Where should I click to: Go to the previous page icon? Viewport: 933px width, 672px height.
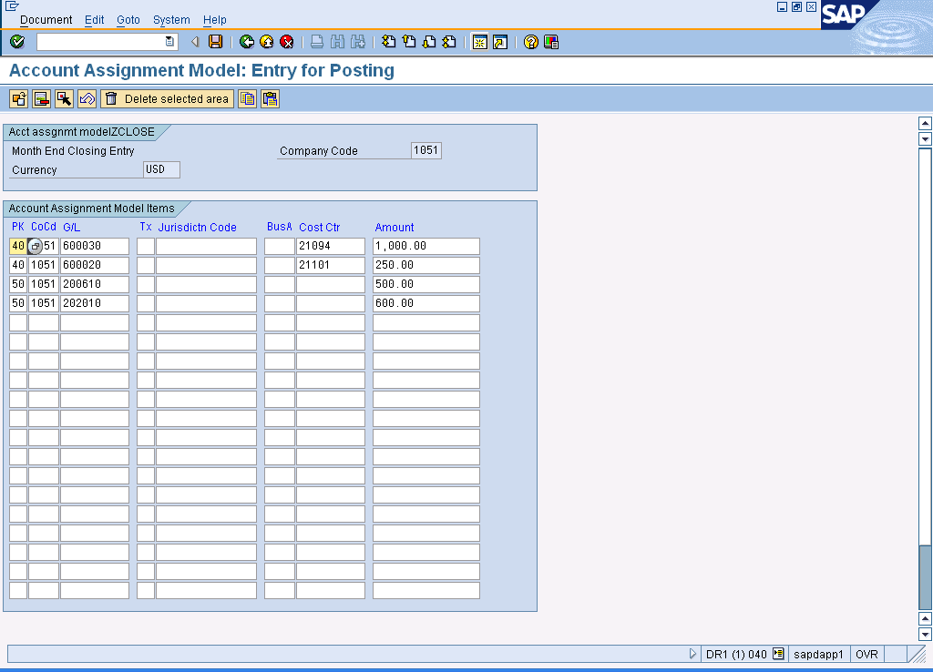(x=409, y=42)
